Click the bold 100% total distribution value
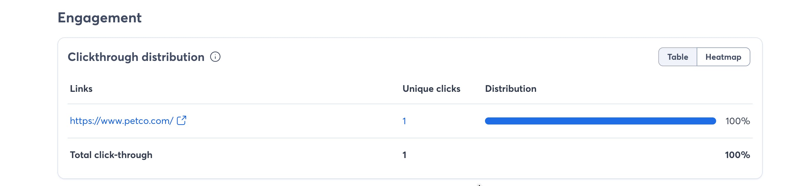Image resolution: width=786 pixels, height=186 pixels. point(737,155)
